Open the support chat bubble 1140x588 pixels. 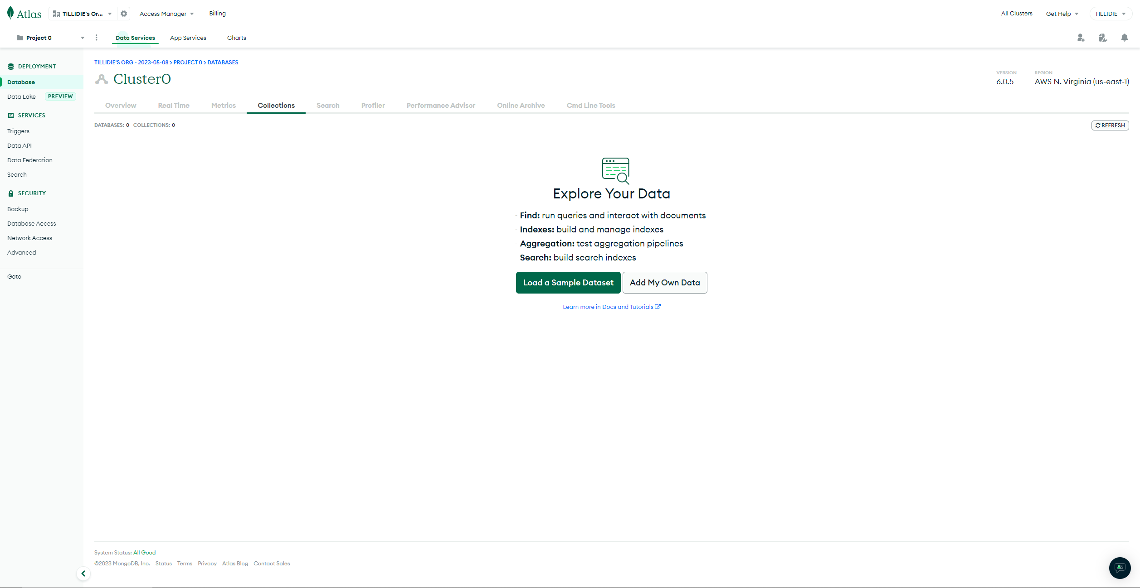point(1120,568)
